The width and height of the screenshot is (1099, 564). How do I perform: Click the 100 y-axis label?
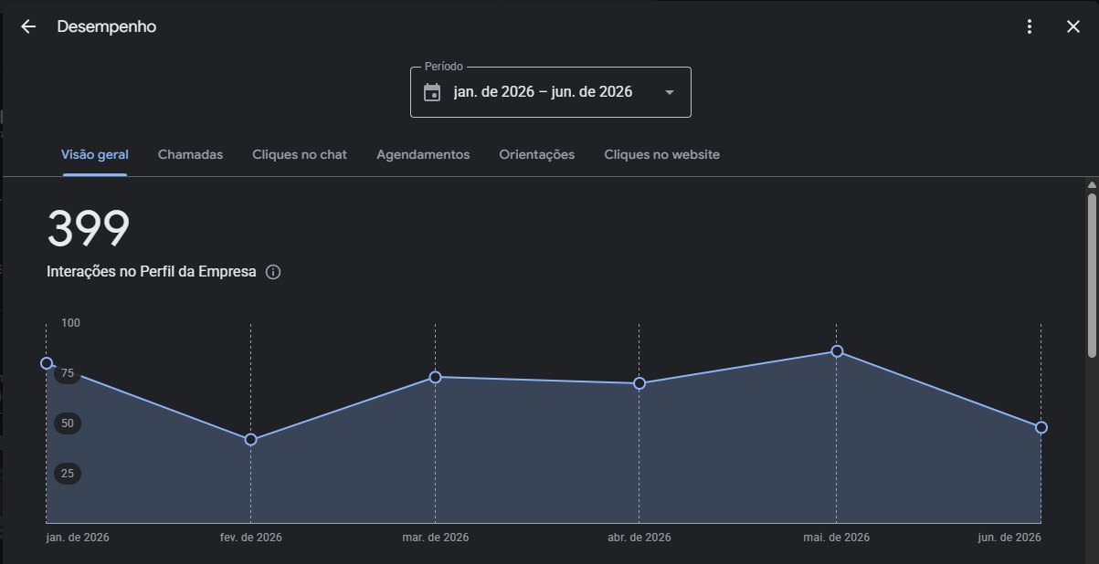[x=70, y=323]
